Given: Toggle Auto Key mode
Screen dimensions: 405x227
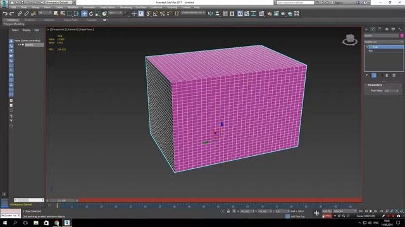Looking at the screenshot, I should (x=327, y=211).
